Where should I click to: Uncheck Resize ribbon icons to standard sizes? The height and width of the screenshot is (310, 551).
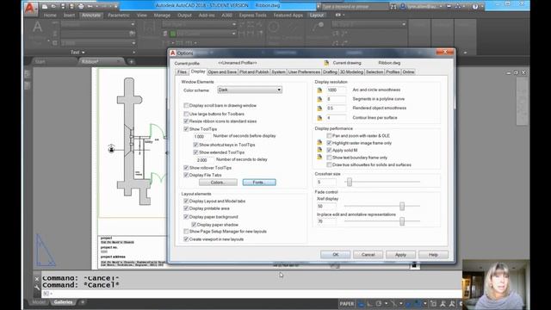click(186, 121)
